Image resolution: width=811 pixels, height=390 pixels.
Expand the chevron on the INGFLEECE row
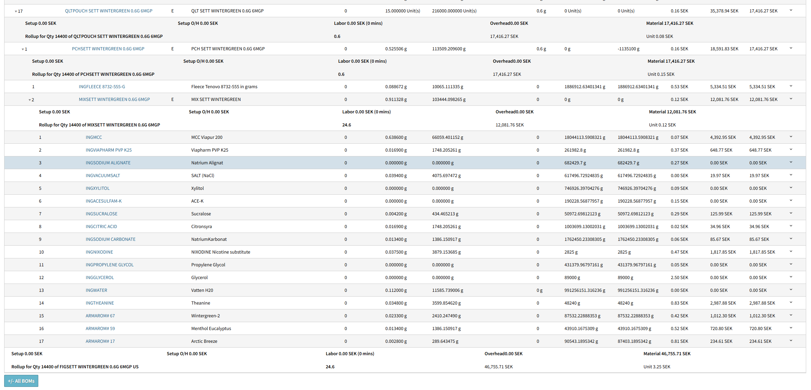[x=791, y=86]
